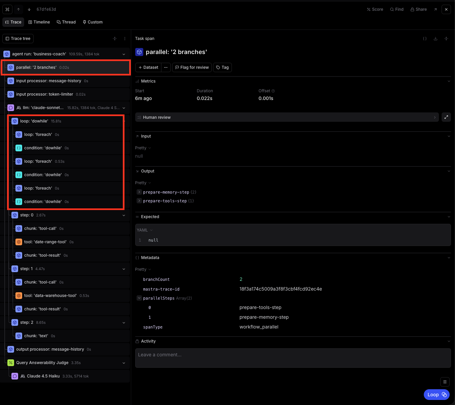Viewport: 455px width, 405px height.
Task: Switch to the Thread tab
Action: click(66, 22)
